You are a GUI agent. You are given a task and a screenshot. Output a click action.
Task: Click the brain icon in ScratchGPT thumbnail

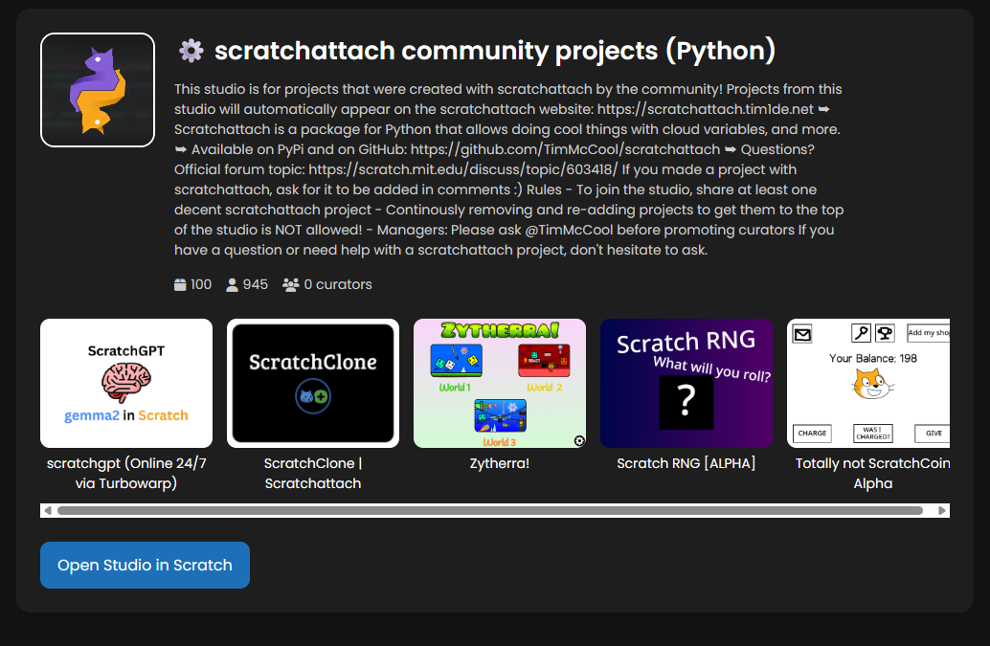(x=126, y=382)
